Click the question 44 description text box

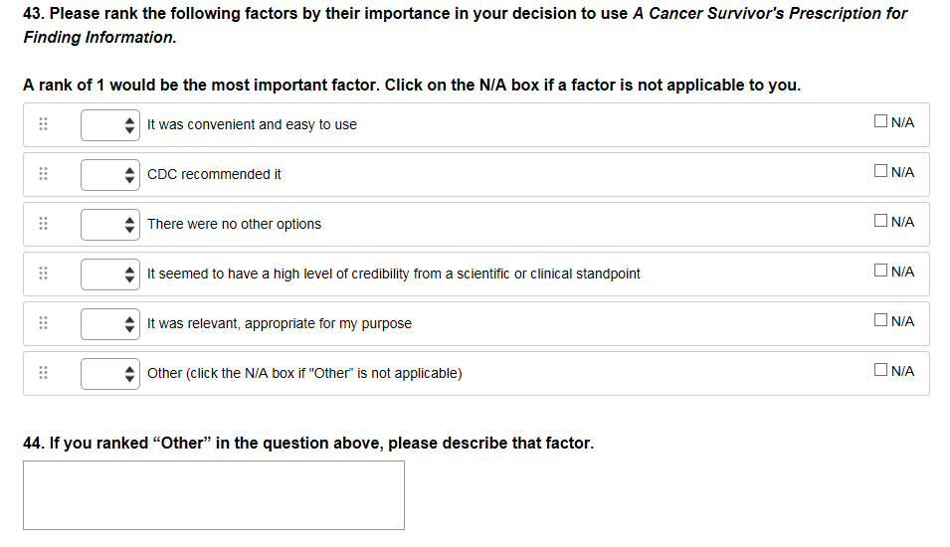tap(214, 494)
